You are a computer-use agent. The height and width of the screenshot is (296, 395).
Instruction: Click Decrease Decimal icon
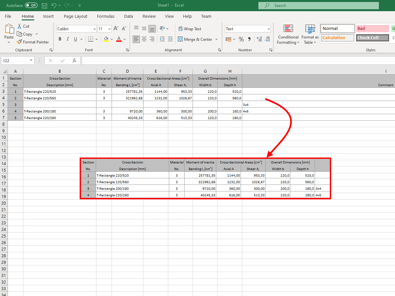tap(267, 39)
